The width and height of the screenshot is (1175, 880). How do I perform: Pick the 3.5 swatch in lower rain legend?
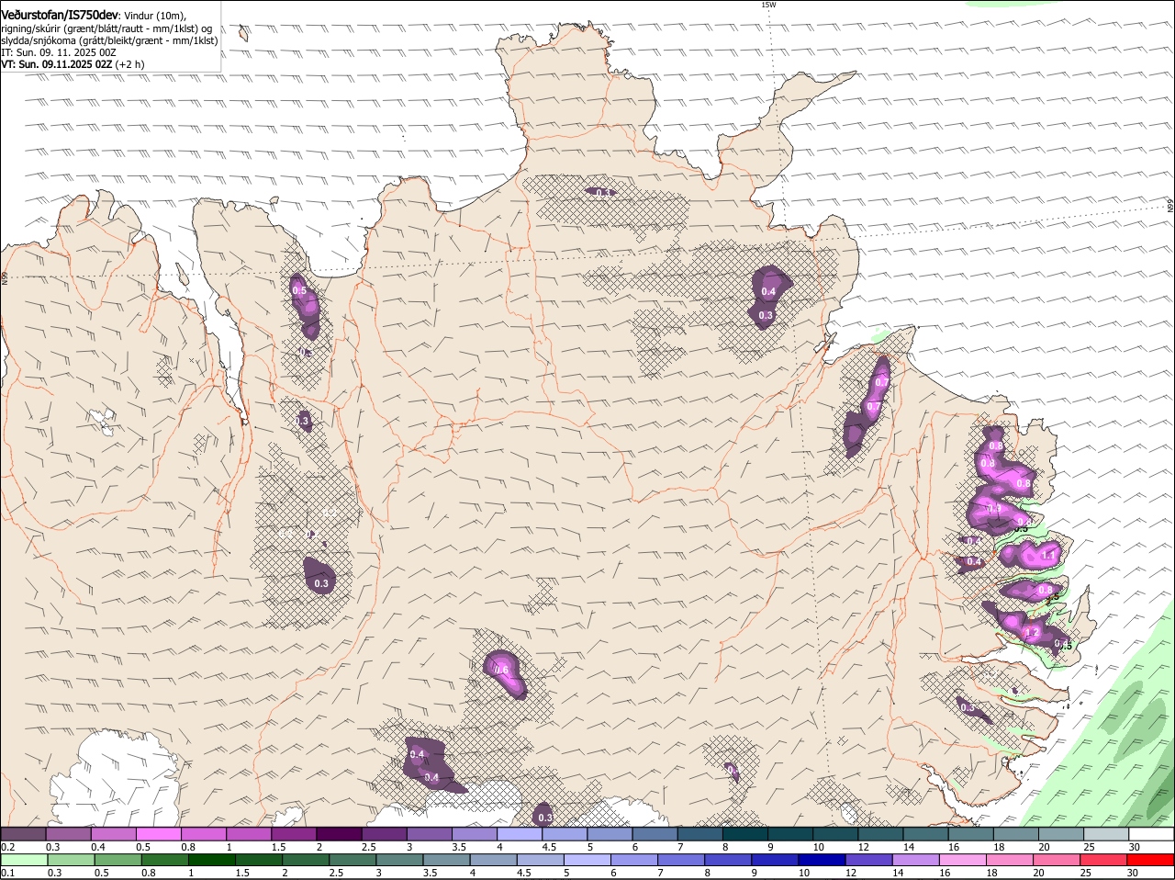click(x=446, y=861)
